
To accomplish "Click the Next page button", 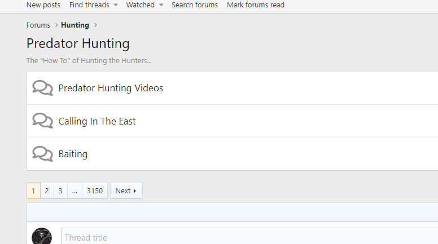I will 126,191.
